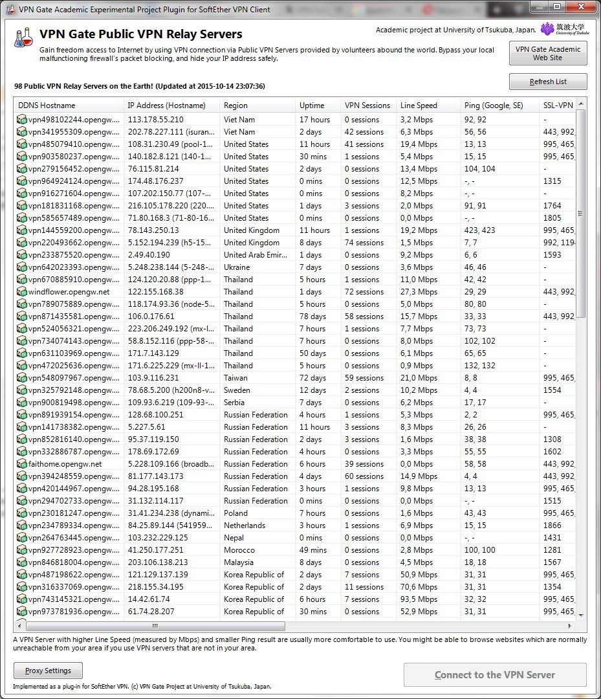Select the server icon for vpn144559200
This screenshot has width=601, height=699.
21,230
